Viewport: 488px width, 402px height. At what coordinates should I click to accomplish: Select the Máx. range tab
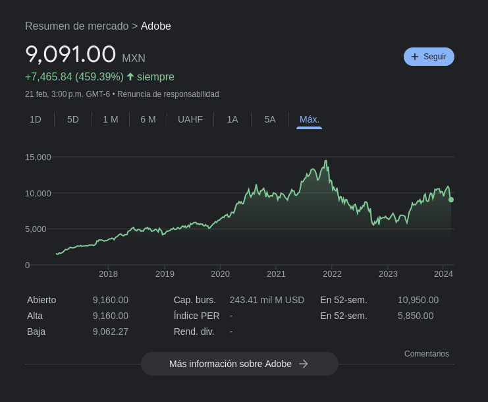pyautogui.click(x=310, y=119)
